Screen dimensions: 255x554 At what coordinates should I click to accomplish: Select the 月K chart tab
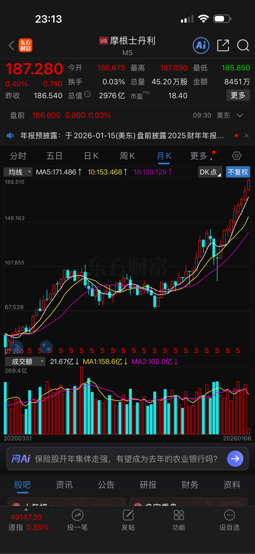[x=164, y=156]
